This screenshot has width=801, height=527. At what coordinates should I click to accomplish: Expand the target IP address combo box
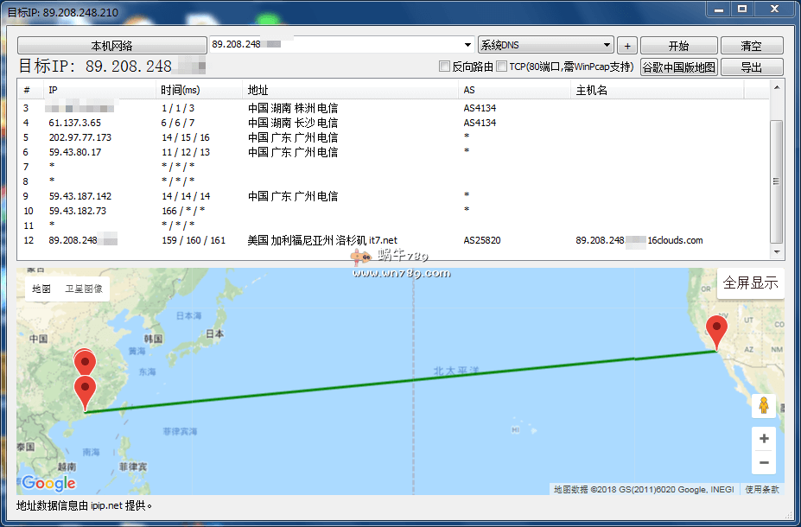(x=468, y=45)
